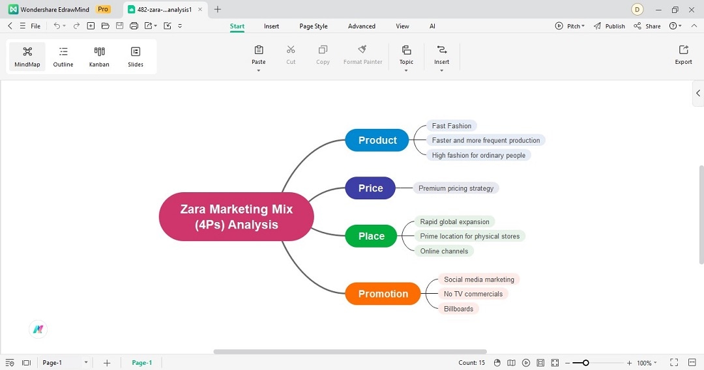Click the import icon in quick toolbar
The width and height of the screenshot is (704, 370).
[x=168, y=26]
